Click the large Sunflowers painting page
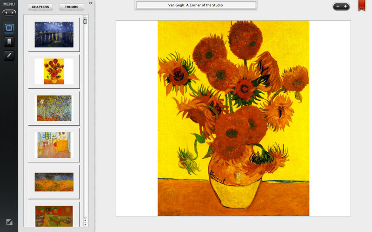This screenshot has width=372, height=232. tap(233, 118)
